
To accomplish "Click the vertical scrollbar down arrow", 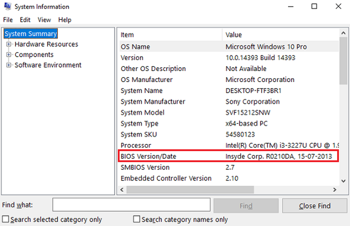I will (343, 181).
